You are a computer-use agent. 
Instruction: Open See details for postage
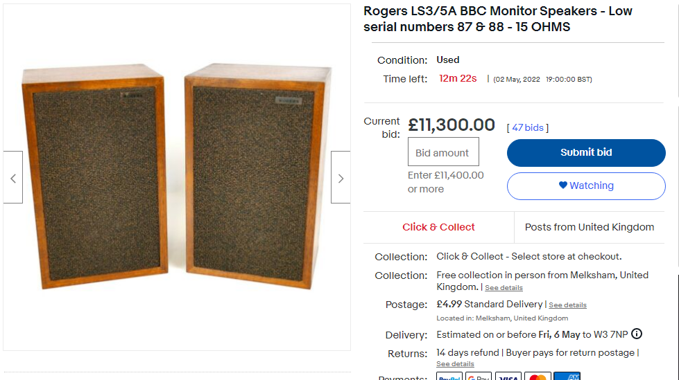click(568, 305)
